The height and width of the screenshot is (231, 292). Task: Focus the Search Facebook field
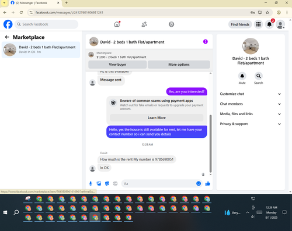(46, 24)
